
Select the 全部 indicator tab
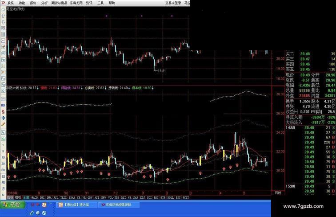(x=26, y=197)
